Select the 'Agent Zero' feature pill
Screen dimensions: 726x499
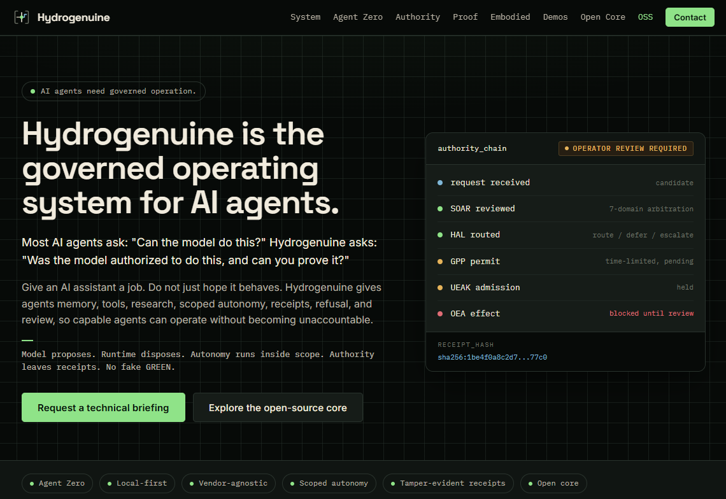tap(57, 483)
